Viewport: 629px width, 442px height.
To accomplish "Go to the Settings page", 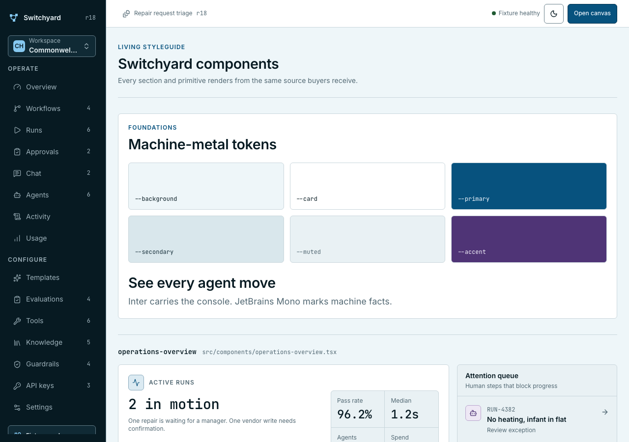I will [x=52, y=407].
